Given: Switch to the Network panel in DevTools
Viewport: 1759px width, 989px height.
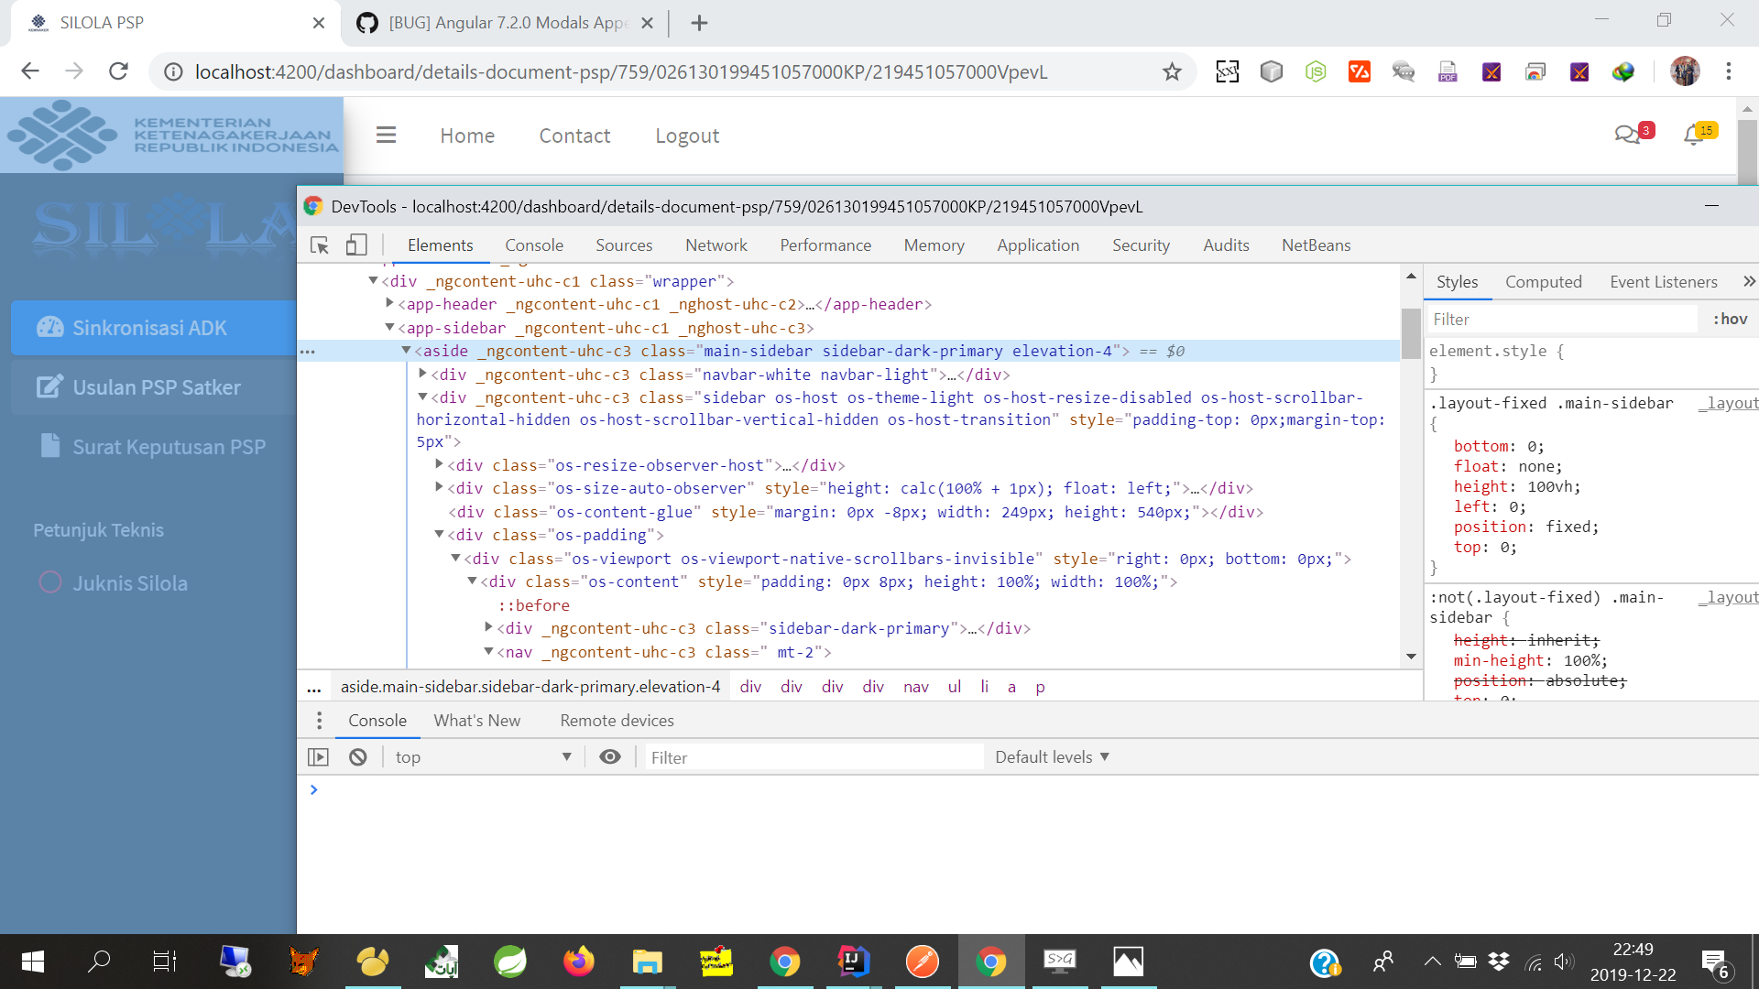Looking at the screenshot, I should coord(716,245).
